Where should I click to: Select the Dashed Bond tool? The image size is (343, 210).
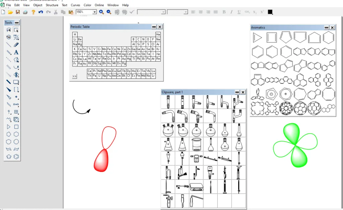8,60
